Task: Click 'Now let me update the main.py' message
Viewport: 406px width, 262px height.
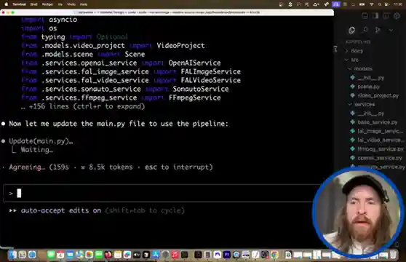Action: [x=119, y=124]
